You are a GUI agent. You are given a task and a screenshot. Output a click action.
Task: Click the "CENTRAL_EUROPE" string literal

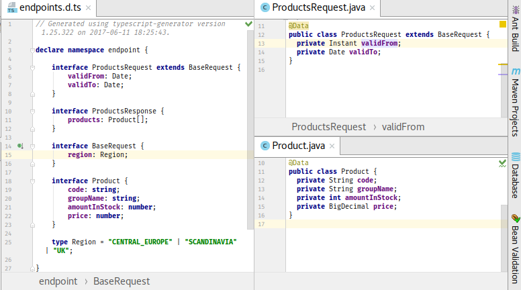140,242
